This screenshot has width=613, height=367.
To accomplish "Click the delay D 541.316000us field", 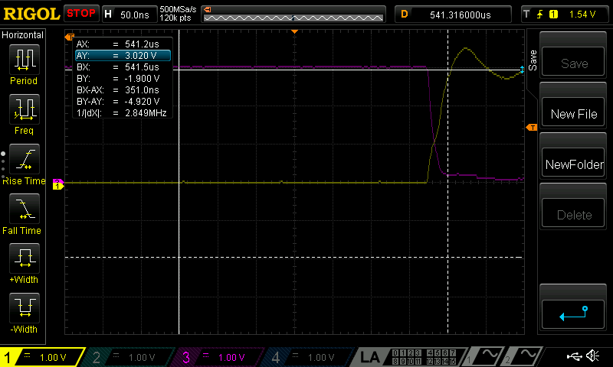I will pos(453,15).
